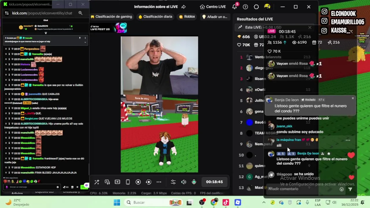
Task: Open site settings icon in Kick popout address bar
Action: [x=7, y=13]
